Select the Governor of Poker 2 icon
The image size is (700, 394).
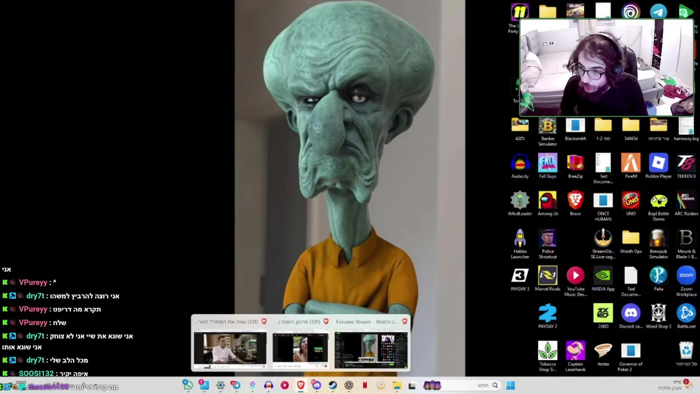click(631, 357)
